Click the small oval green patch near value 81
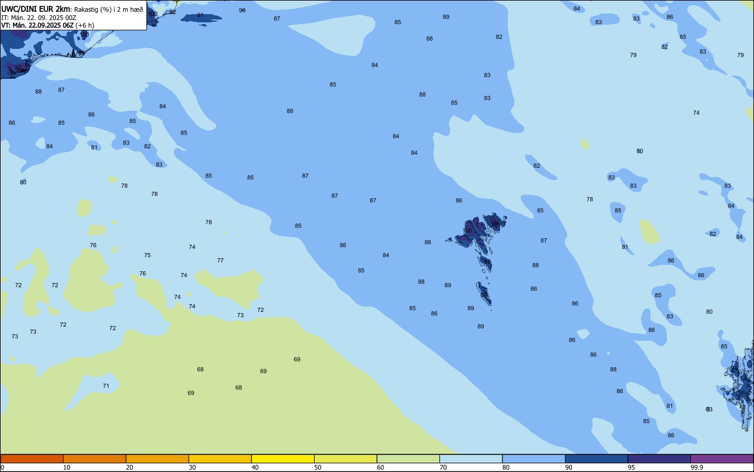The height and width of the screenshot is (472, 754). click(649, 232)
